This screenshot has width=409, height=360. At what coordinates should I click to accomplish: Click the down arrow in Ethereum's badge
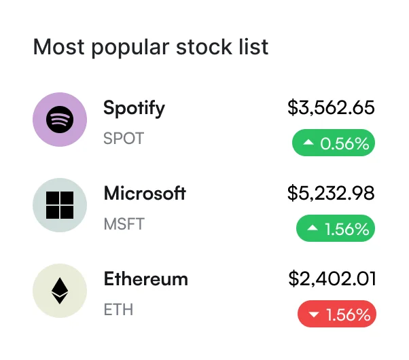tap(314, 315)
